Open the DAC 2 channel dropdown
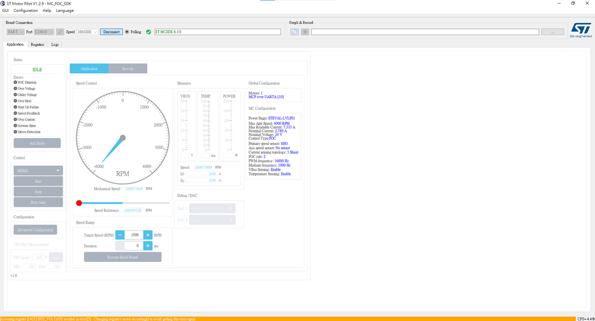 tap(212, 220)
